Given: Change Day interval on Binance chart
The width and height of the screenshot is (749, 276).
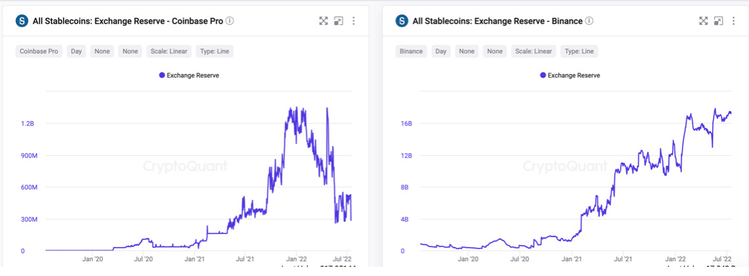Looking at the screenshot, I should coord(442,51).
